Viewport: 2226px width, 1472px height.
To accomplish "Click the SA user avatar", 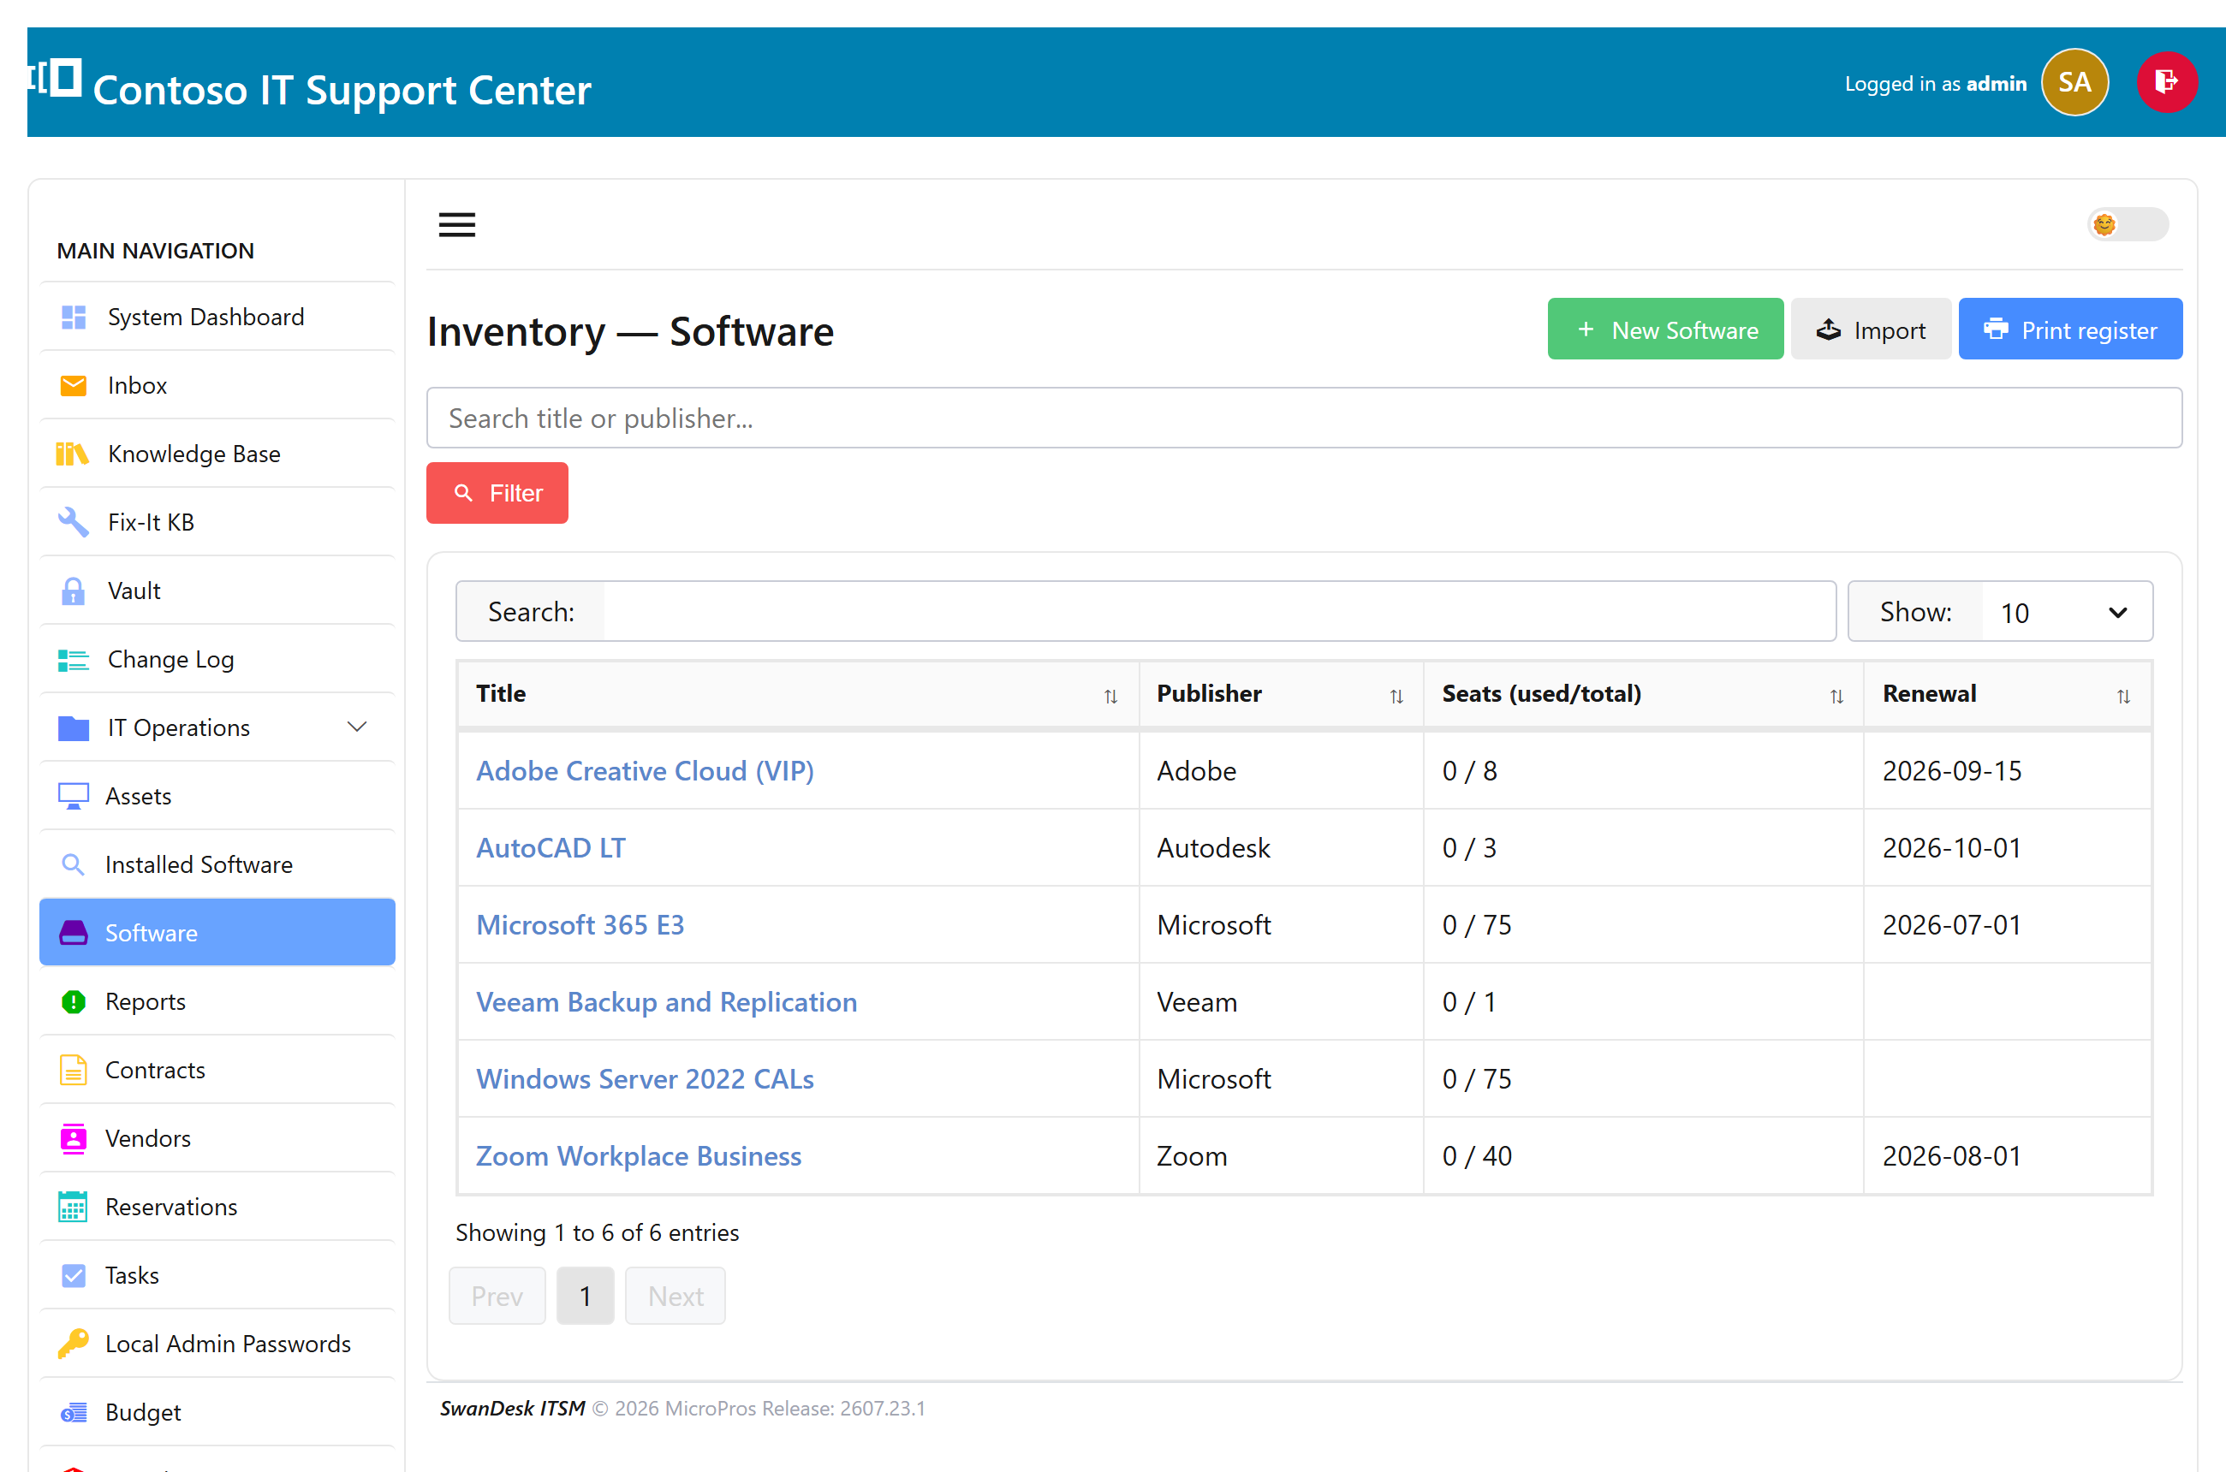I will point(2074,83).
